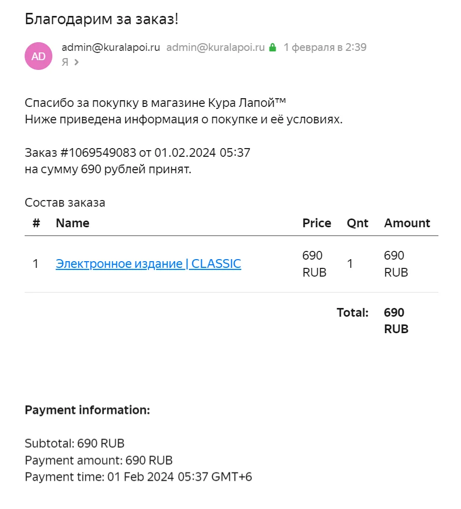Click the green lock security icon
This screenshot has width=461, height=509.
point(273,48)
